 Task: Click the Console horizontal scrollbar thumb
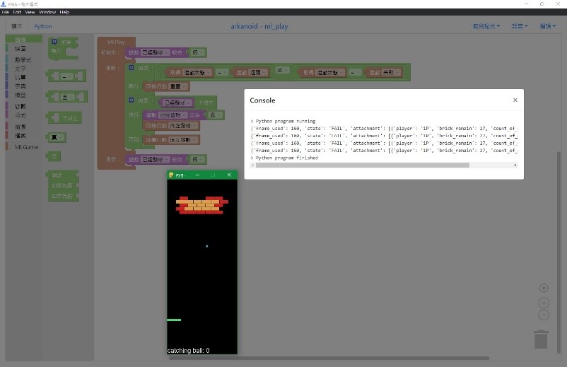pos(363,165)
